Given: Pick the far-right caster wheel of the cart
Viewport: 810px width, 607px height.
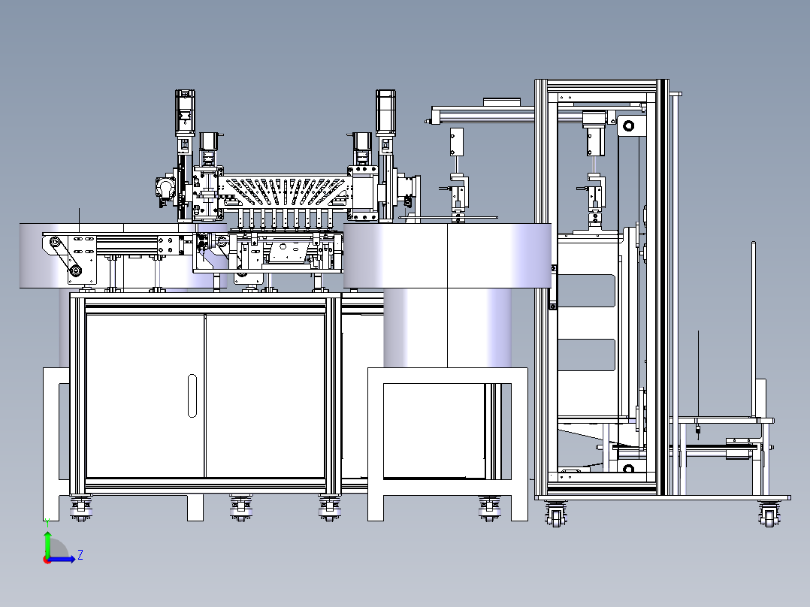Looking at the screenshot, I should (x=769, y=515).
